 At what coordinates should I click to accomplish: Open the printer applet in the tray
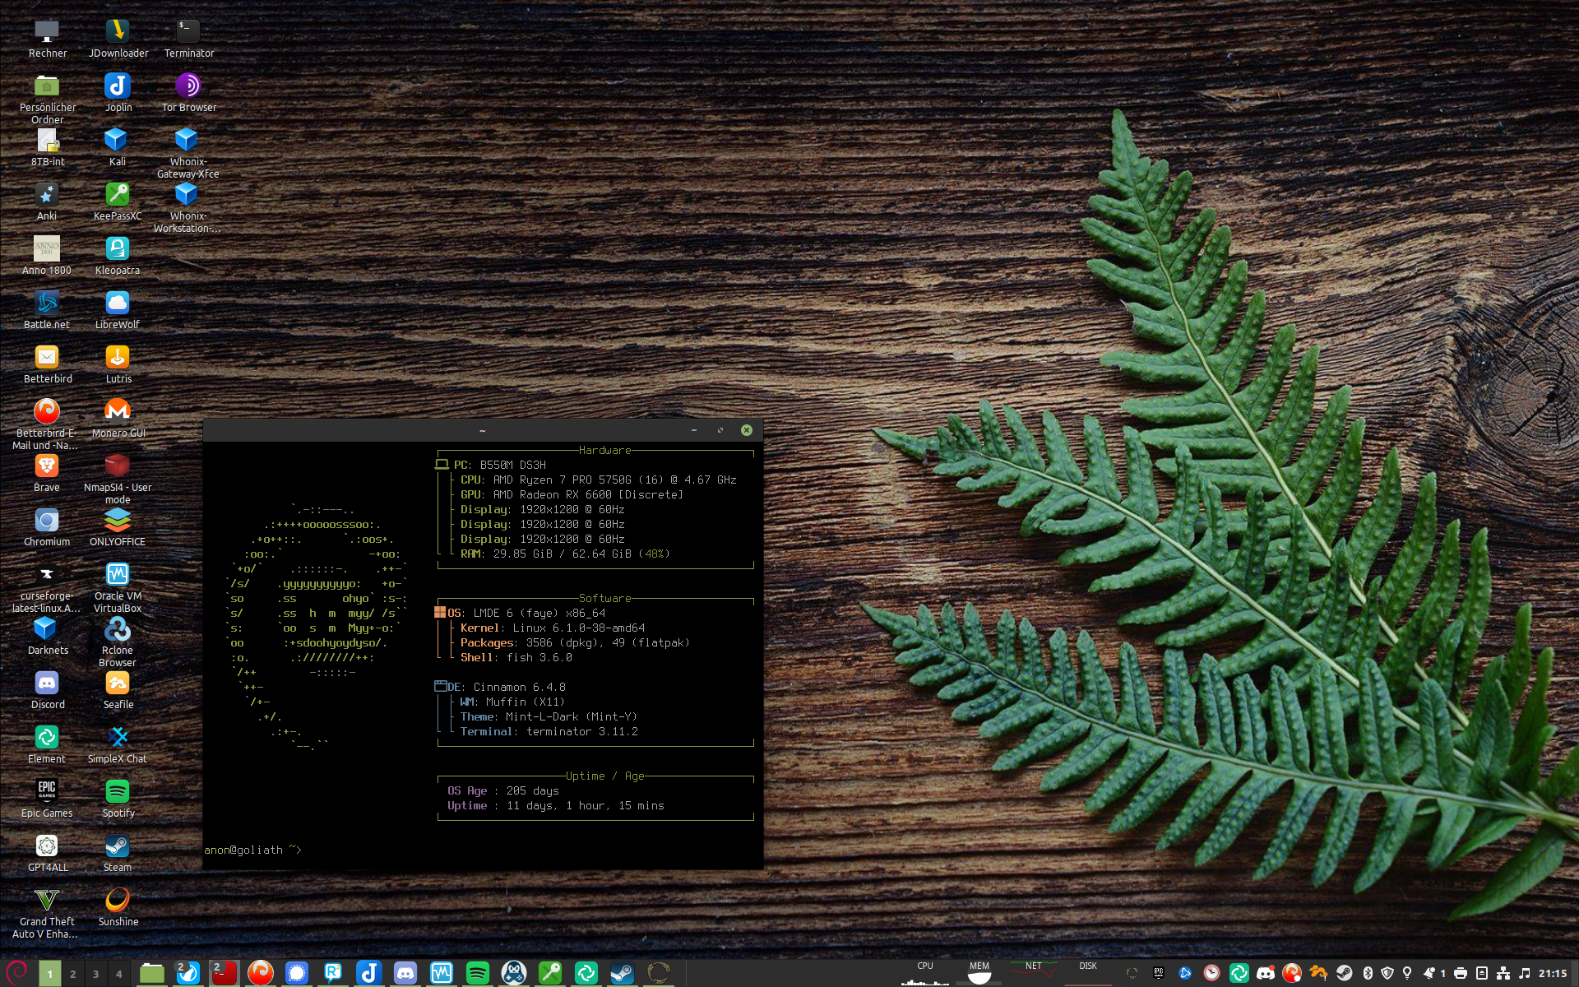(x=1461, y=973)
